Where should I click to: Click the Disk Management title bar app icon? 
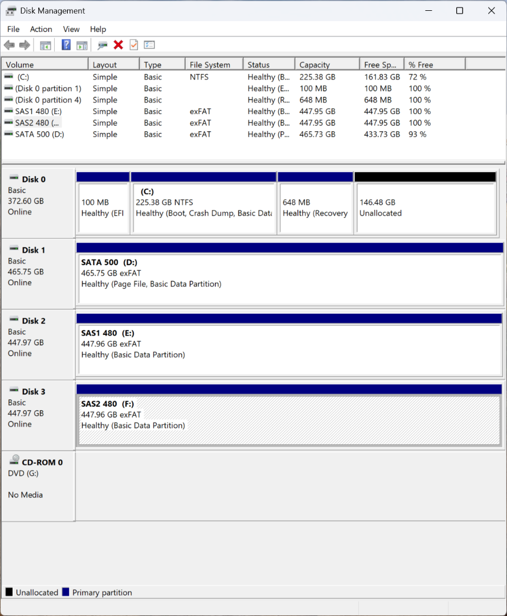11,11
